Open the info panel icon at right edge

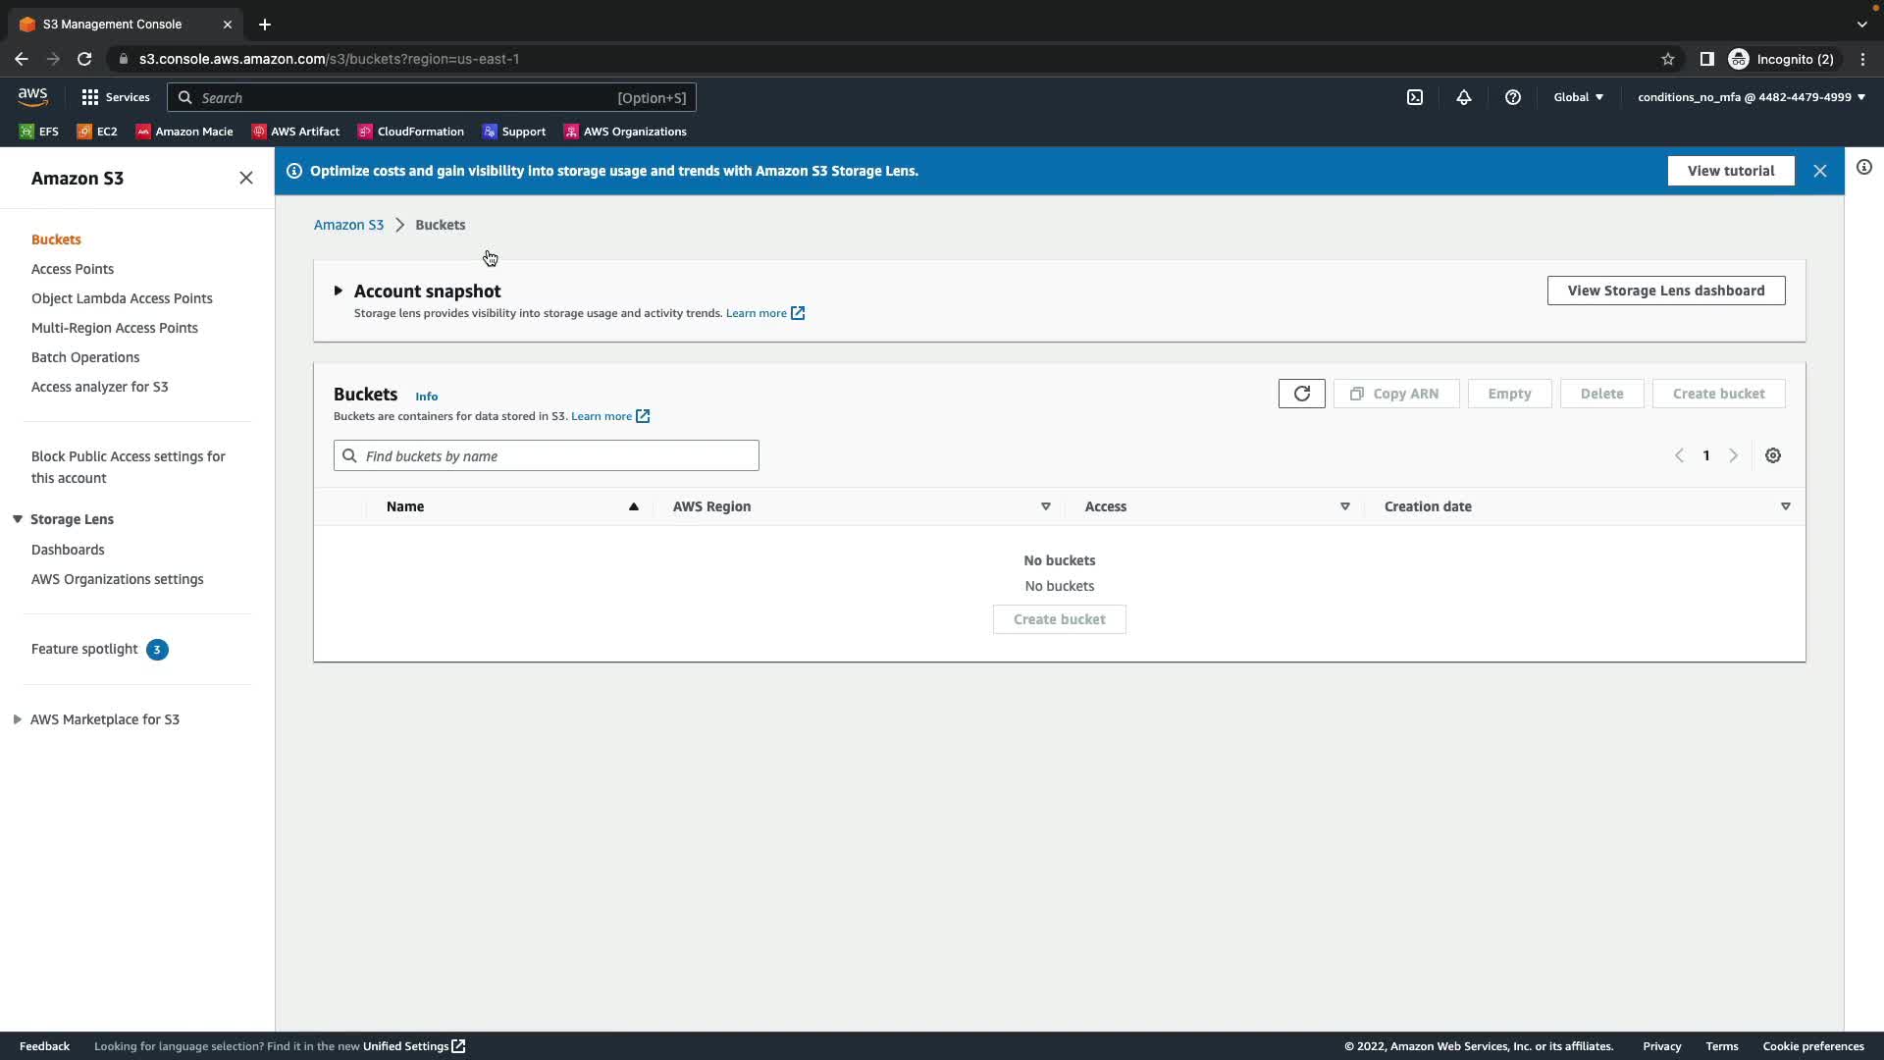[1863, 168]
